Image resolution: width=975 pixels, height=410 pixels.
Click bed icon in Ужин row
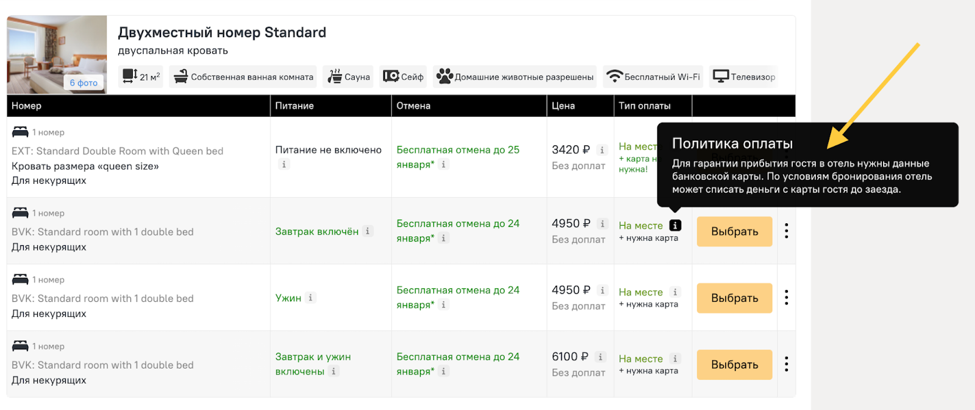pos(20,279)
